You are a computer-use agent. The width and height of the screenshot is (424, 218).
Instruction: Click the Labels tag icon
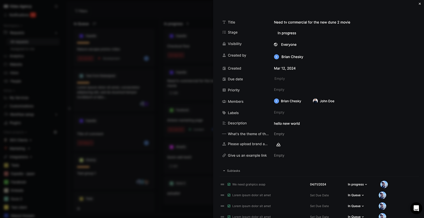coord(224,113)
